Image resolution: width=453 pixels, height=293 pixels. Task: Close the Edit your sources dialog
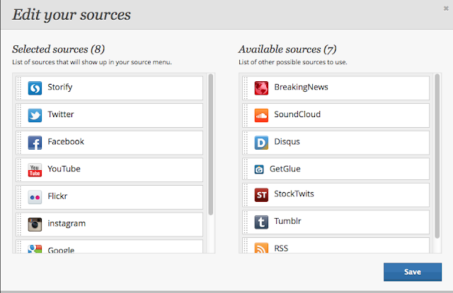[x=446, y=8]
